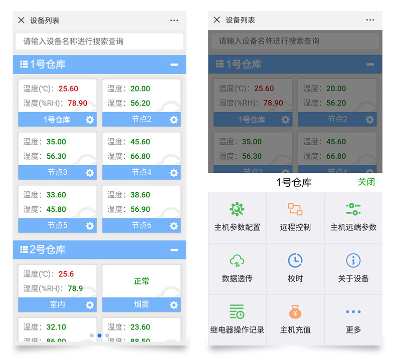396x360 pixels.
Task: Click 设备列表 title on left screen
Action: click(x=45, y=21)
